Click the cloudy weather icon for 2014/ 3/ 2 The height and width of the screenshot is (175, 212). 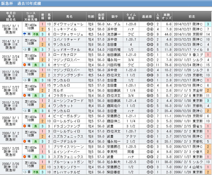pyautogui.click(x=25, y=50)
